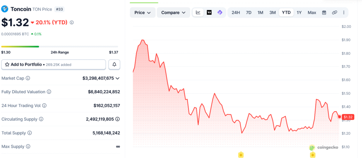
Task: Switch to TradingView chart icon
Action: click(209, 12)
